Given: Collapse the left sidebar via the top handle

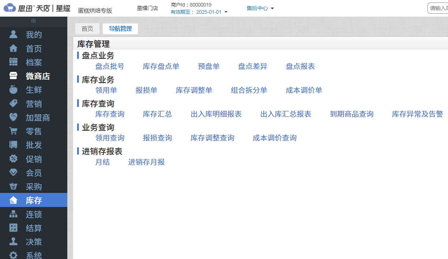Looking at the screenshot, I should pos(33,21).
